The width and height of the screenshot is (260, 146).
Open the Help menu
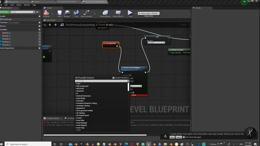34,5
